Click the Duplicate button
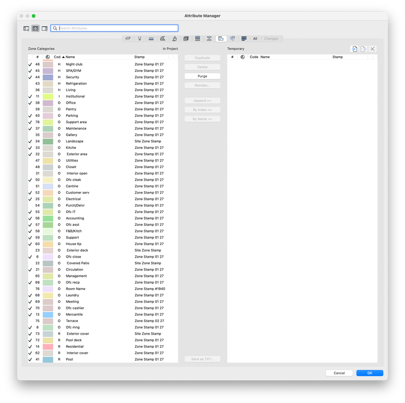 click(x=202, y=58)
